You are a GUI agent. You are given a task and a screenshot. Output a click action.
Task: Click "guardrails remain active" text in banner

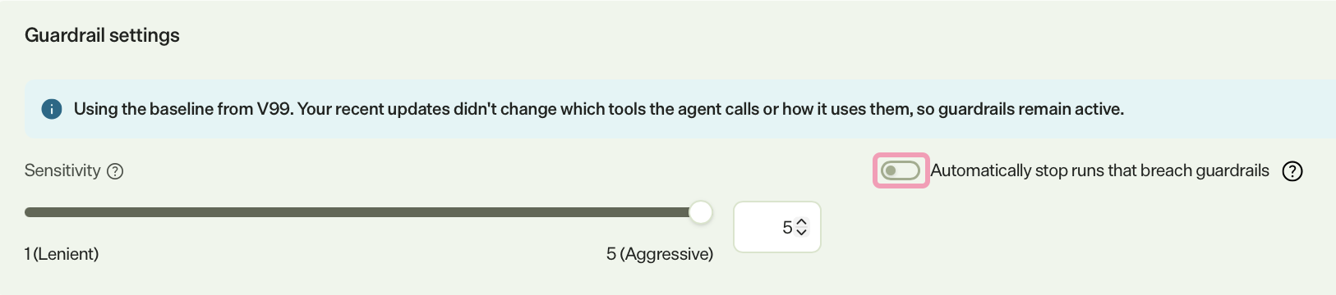(x=1031, y=109)
